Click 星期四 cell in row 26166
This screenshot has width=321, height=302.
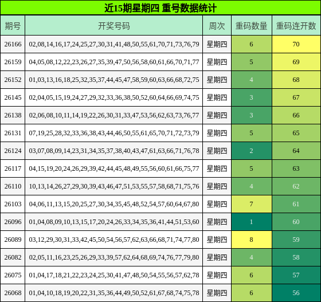217,44
